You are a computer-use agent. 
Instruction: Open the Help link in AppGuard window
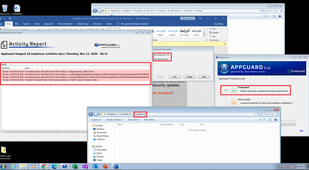click(301, 130)
